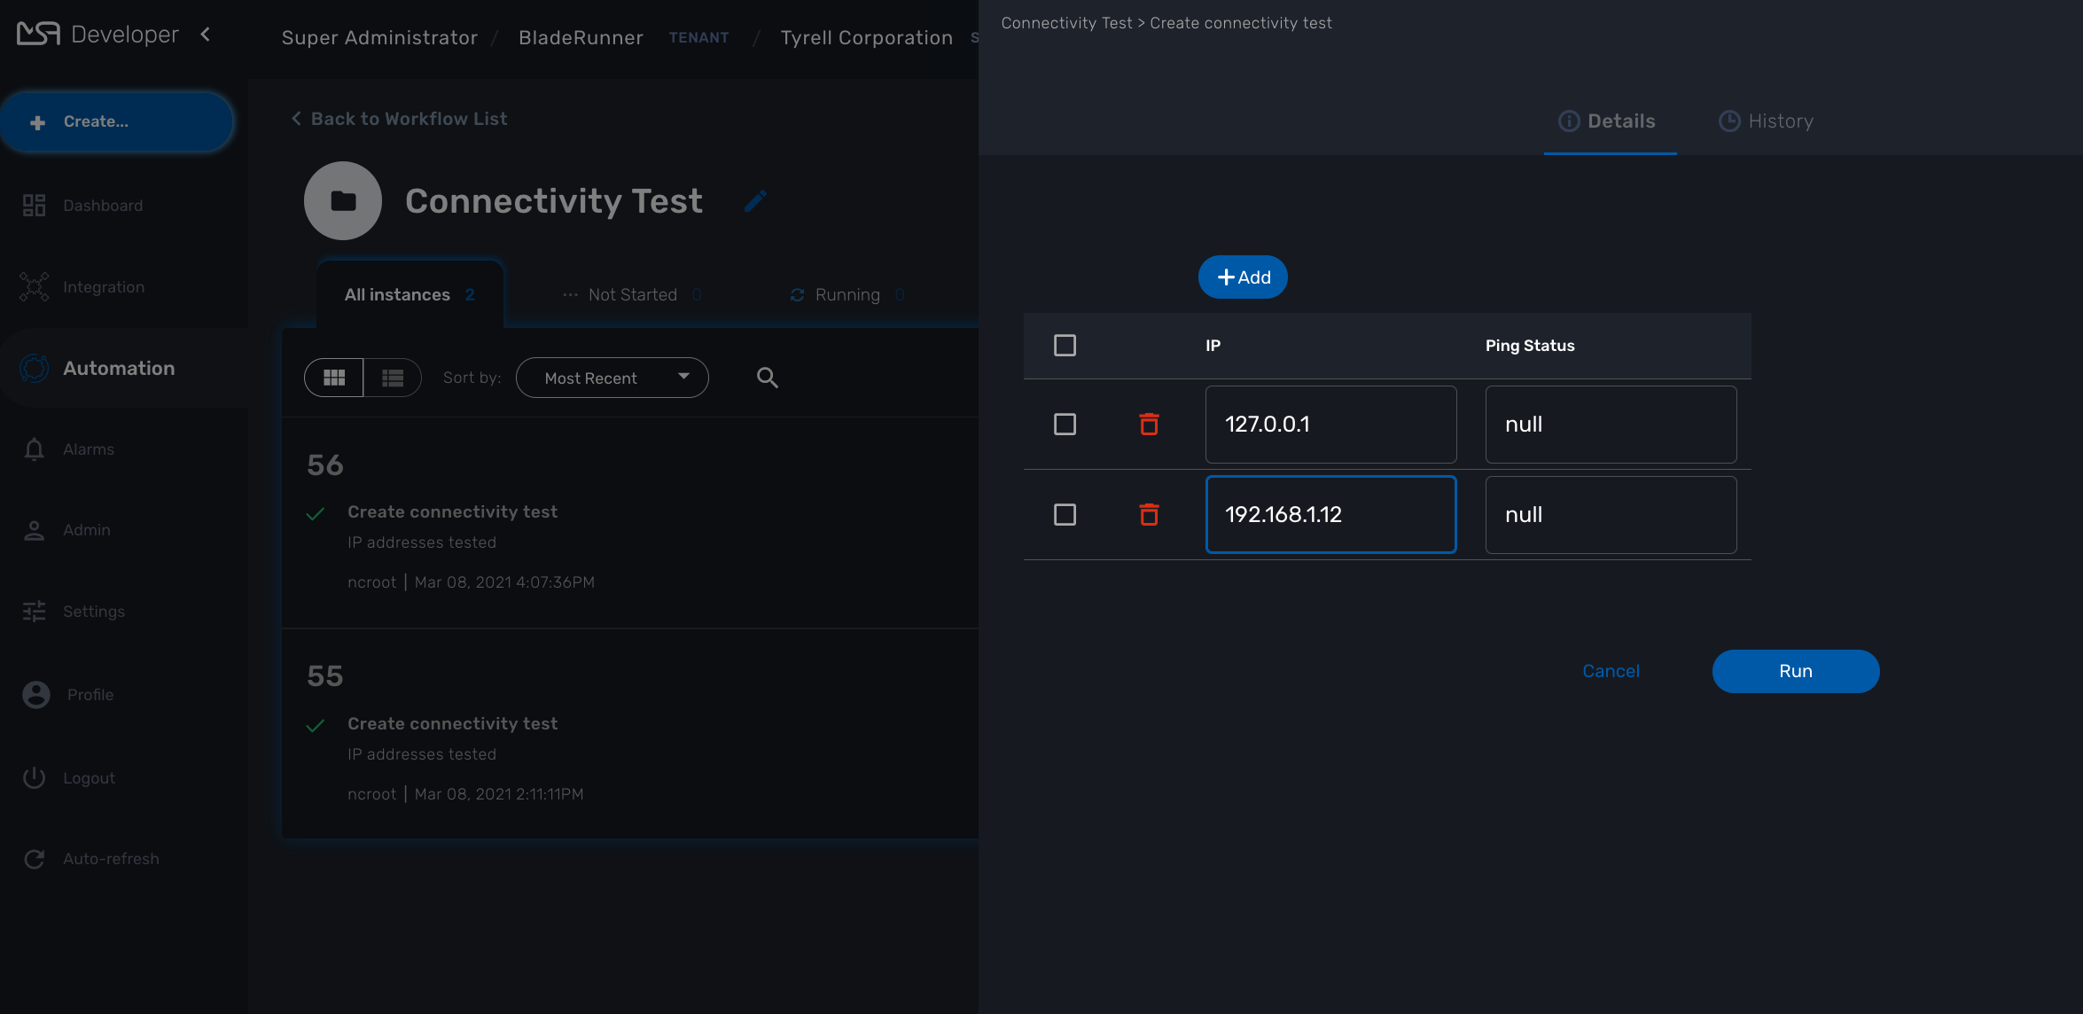Click the plus icon in the Create button

[x=37, y=122]
